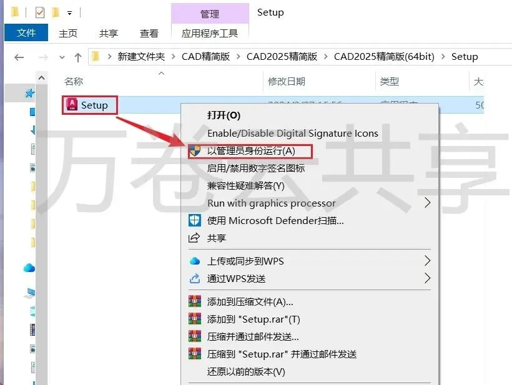Open Customize Quick Access Toolbar dropdown
This screenshot has width=512, height=385.
(x=69, y=13)
